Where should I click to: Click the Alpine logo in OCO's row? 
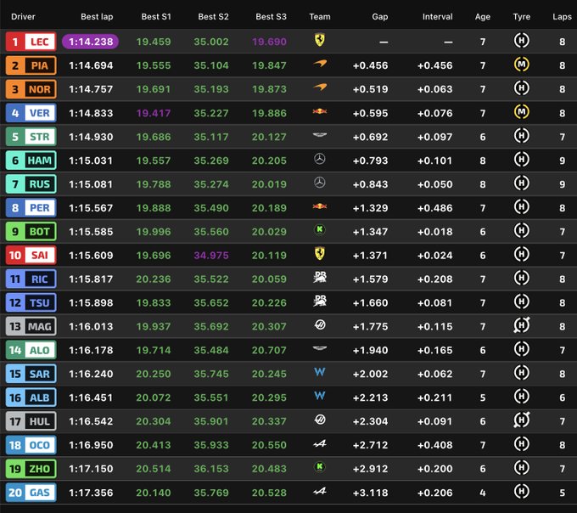pos(319,443)
